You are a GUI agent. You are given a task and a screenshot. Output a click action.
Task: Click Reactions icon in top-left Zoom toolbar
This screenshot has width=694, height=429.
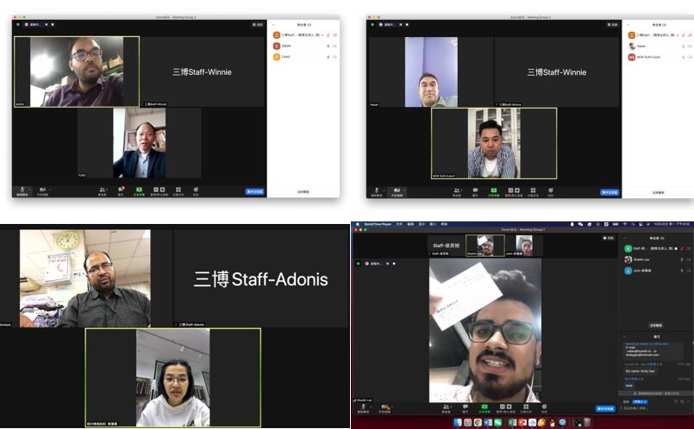196,190
